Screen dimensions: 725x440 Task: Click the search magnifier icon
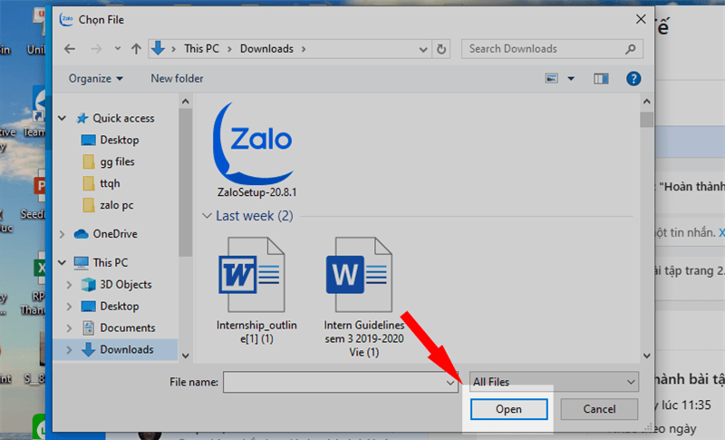[x=630, y=49]
